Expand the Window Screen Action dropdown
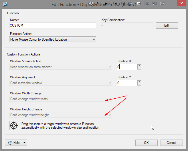188x151 pixels. click(x=109, y=67)
